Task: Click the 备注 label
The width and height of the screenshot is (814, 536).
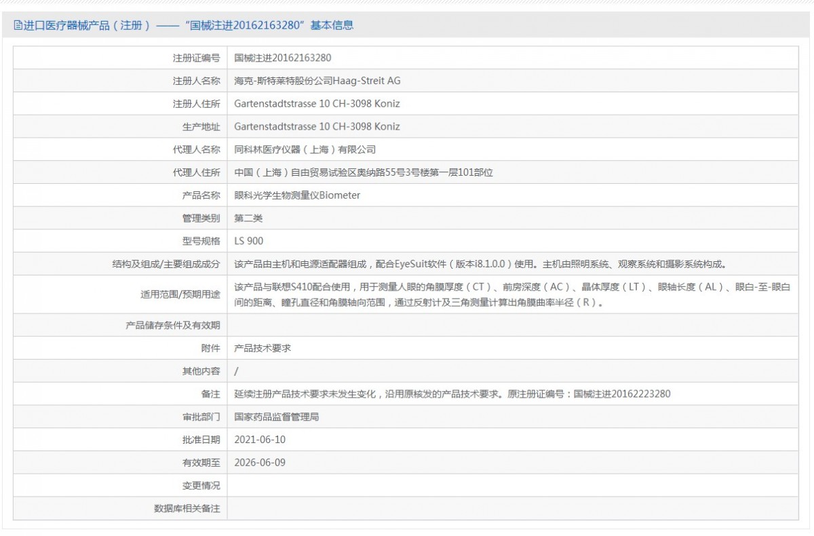Action: (x=211, y=394)
